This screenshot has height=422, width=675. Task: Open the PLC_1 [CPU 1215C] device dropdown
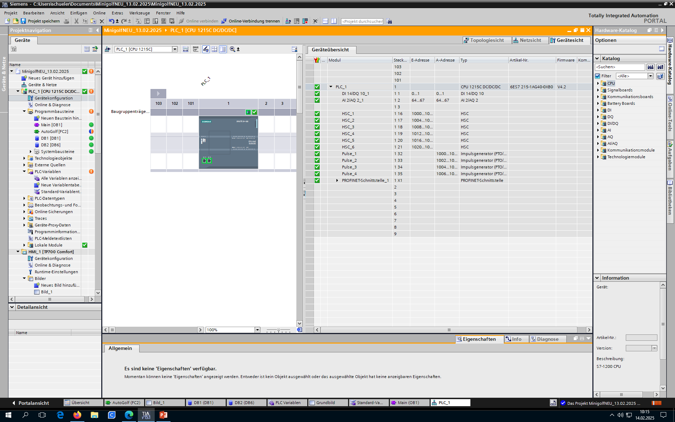[175, 49]
